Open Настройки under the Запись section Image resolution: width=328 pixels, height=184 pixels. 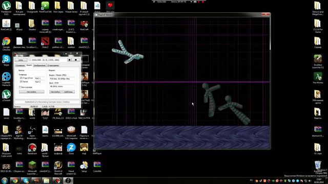coord(32,92)
